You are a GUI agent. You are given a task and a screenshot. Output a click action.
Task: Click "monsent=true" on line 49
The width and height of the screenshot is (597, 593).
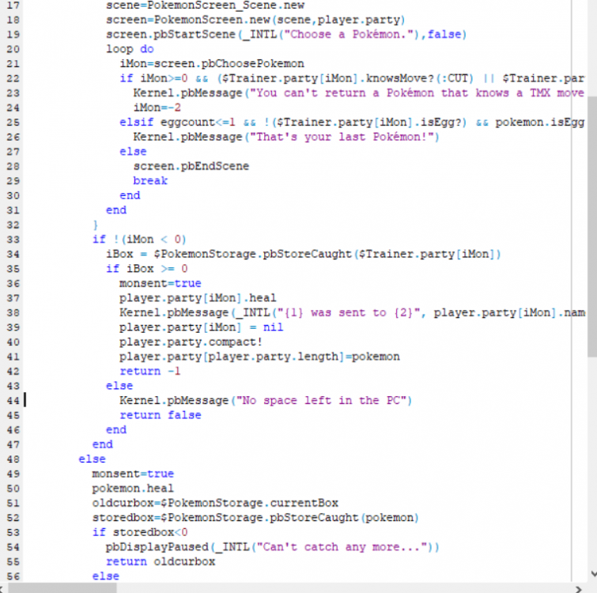[x=133, y=474]
